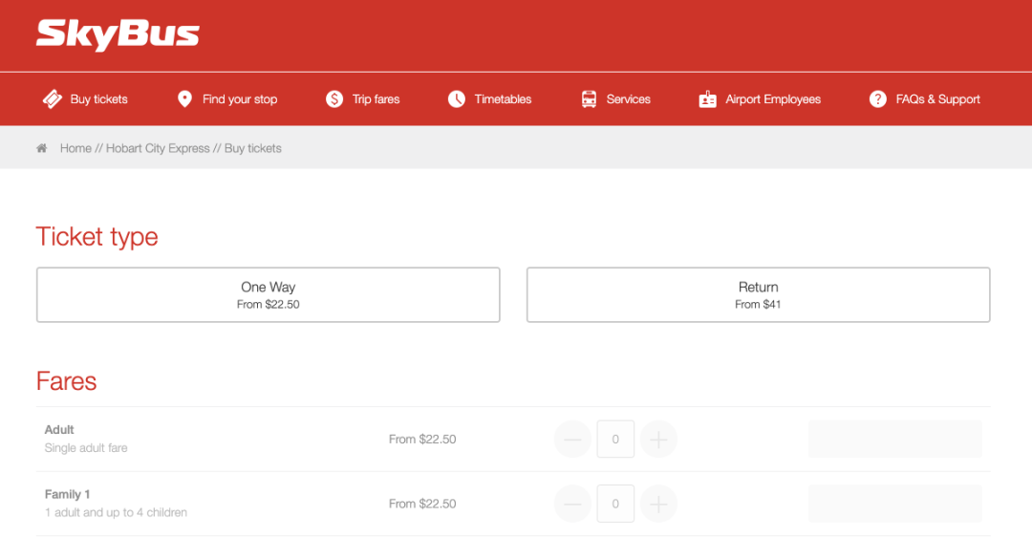Select the Return ticket type
The height and width of the screenshot is (538, 1032).
[758, 294]
